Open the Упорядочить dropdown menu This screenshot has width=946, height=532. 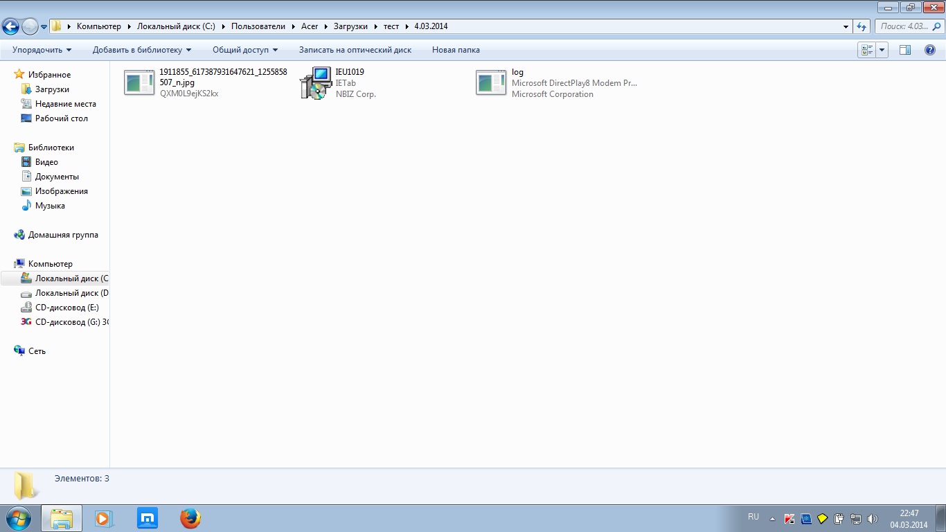click(x=42, y=50)
